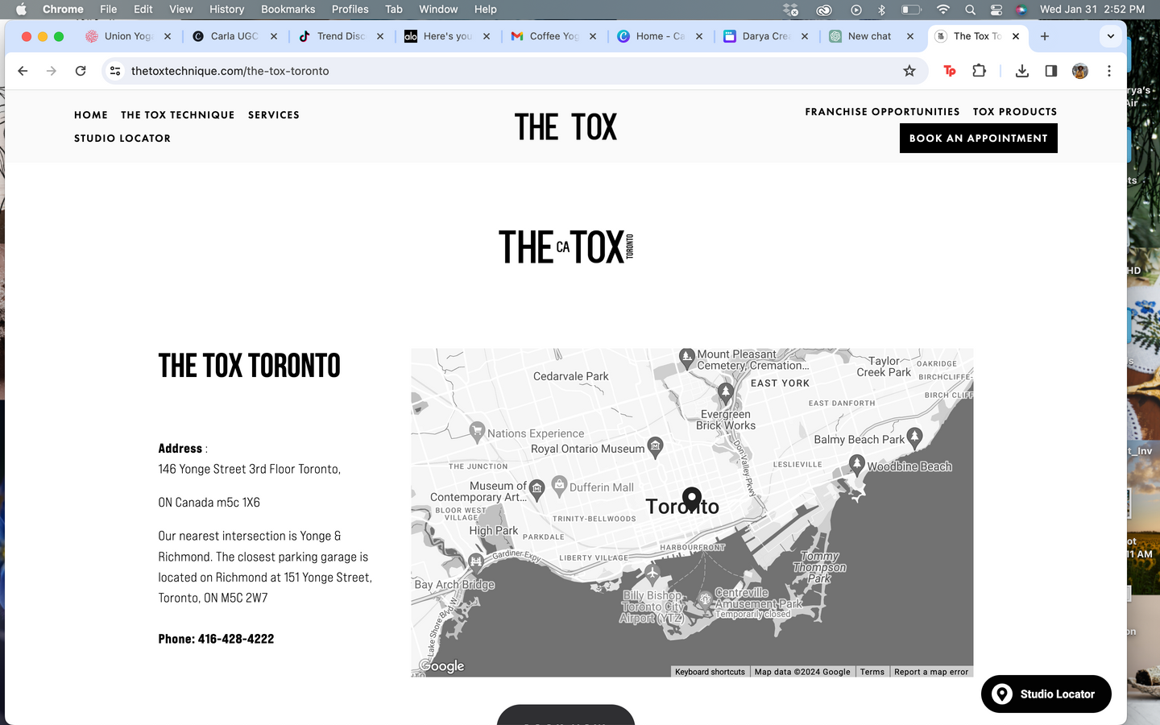
Task: Open macOS Spotlight search
Action: pos(970,10)
